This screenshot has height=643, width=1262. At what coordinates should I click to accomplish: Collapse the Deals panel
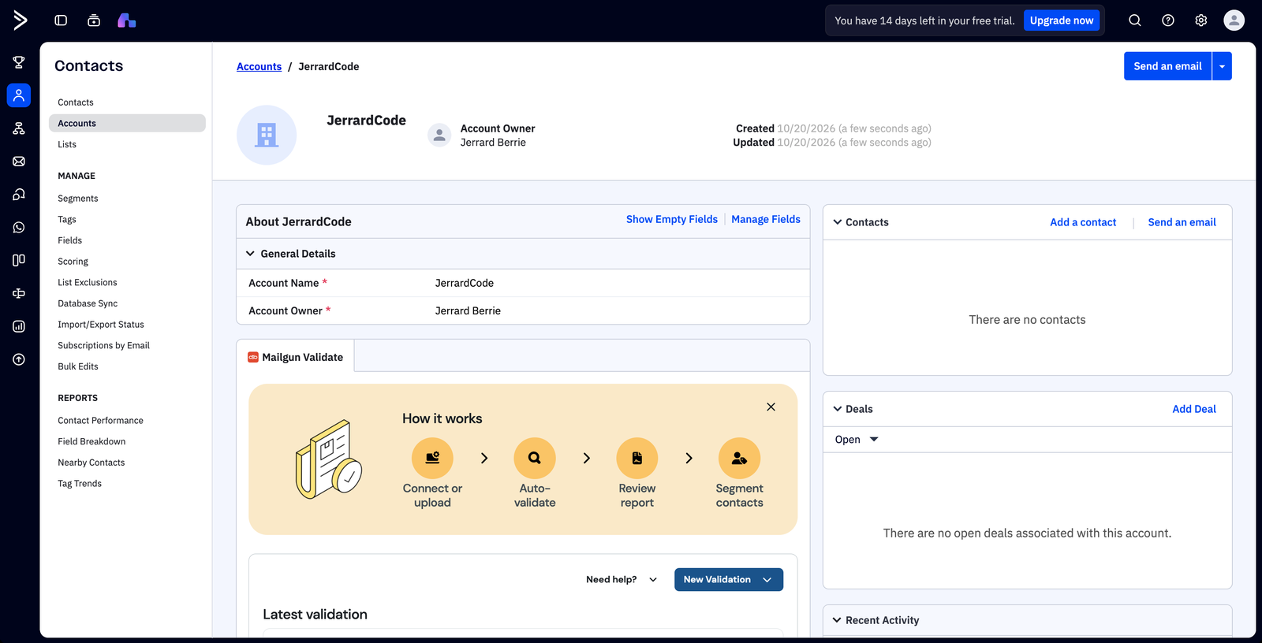pos(838,409)
